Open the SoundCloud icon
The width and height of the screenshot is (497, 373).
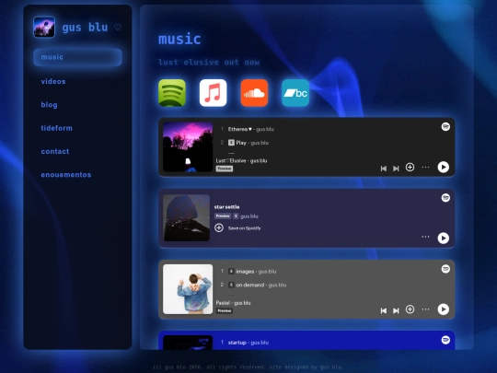(254, 93)
